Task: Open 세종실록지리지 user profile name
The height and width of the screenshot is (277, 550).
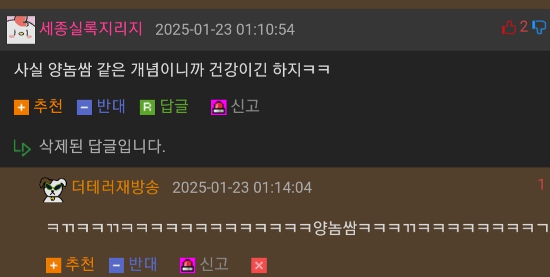Action: tap(91, 29)
